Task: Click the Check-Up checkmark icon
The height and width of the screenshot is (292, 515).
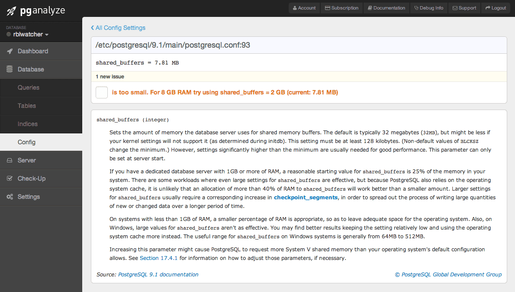Action: [10, 178]
